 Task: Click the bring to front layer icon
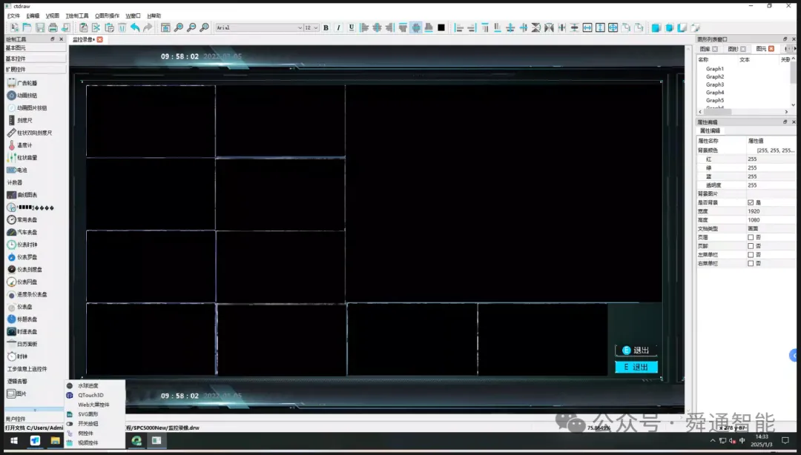[x=656, y=27]
